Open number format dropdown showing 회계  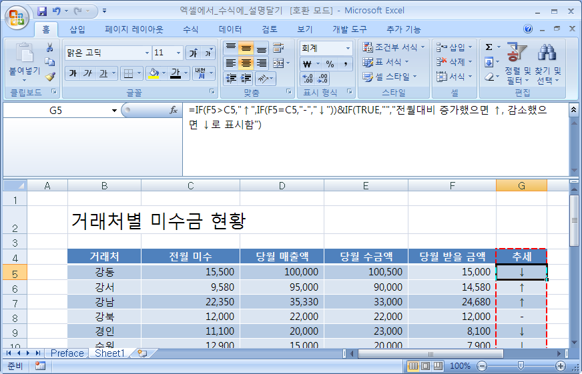tap(348, 48)
